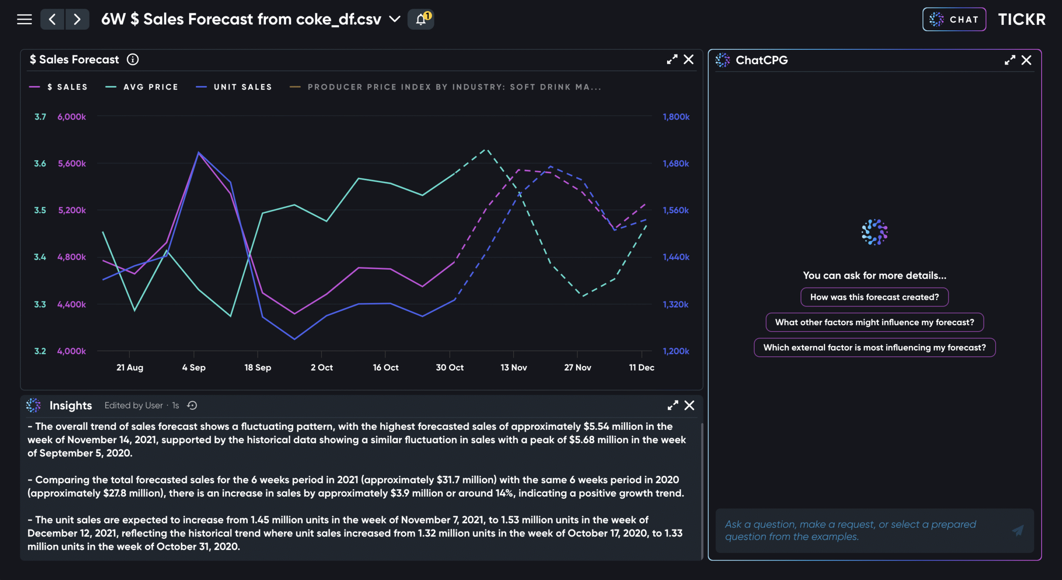Click the 30 Oct axis label
The image size is (1062, 580).
(x=450, y=368)
